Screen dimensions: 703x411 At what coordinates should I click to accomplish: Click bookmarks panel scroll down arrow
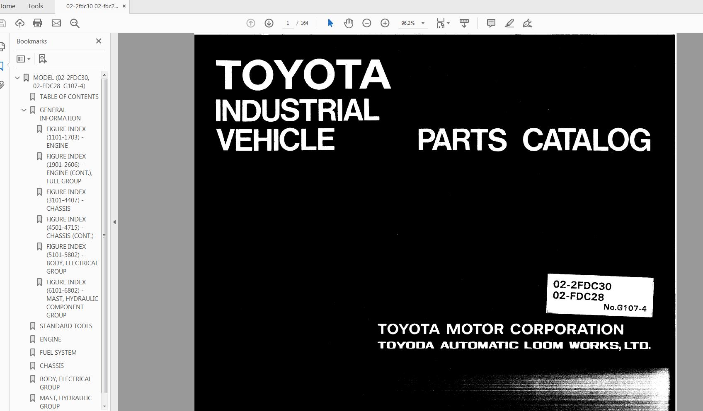tap(104, 406)
